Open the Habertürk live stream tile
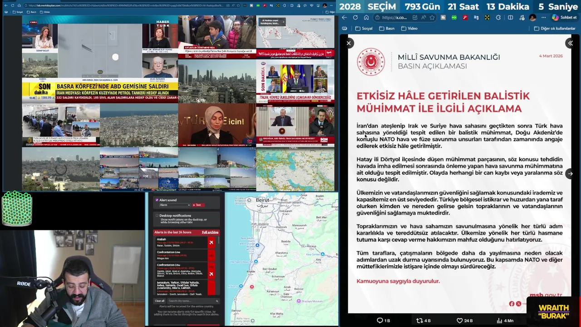581x327 pixels. [100, 59]
